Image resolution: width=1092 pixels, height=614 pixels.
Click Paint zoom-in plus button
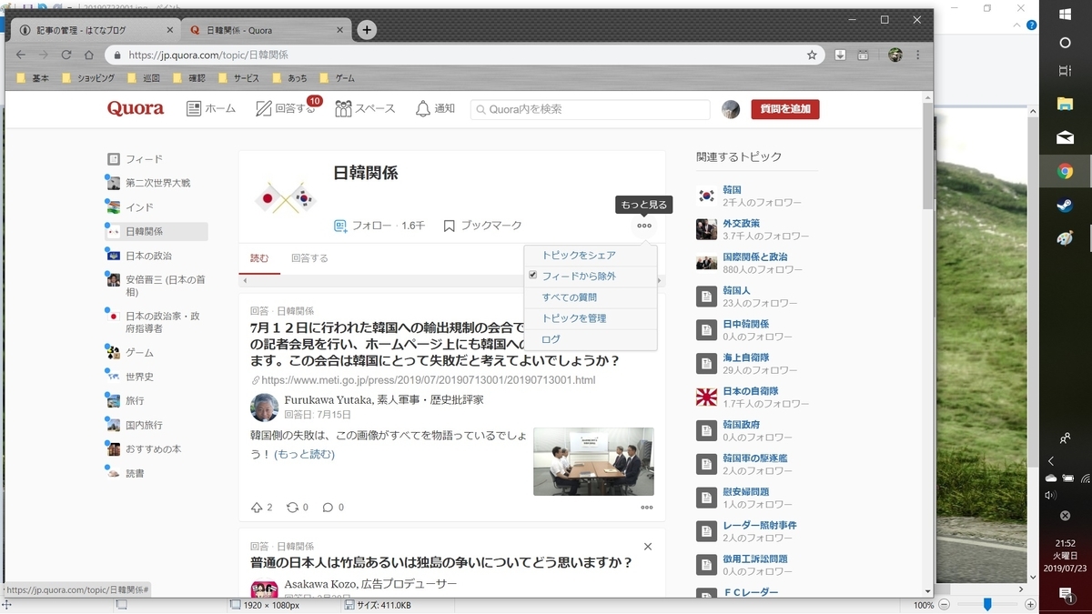pyautogui.click(x=1029, y=605)
